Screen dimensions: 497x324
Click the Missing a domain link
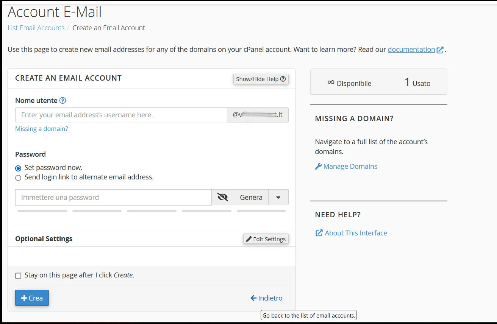pos(42,129)
